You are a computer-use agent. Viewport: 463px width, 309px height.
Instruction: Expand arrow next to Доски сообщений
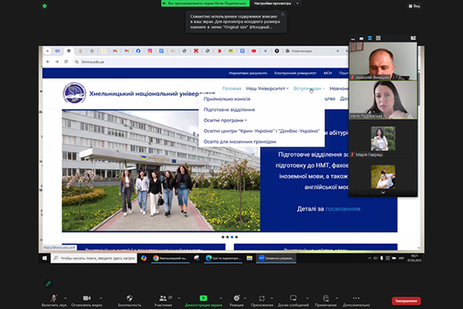click(x=307, y=298)
